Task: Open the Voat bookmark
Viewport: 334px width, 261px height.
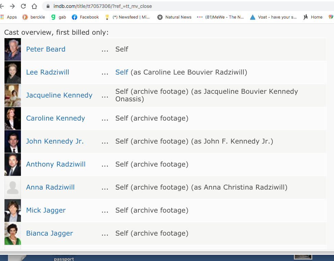Action: (273, 17)
